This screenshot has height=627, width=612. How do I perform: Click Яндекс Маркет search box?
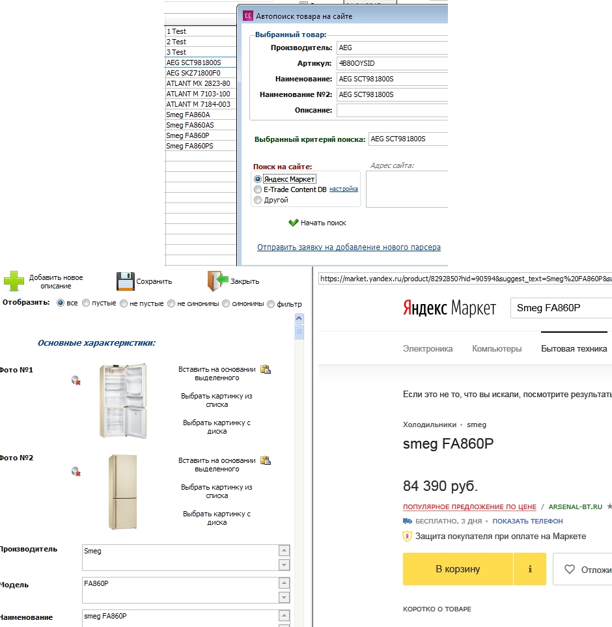click(561, 308)
